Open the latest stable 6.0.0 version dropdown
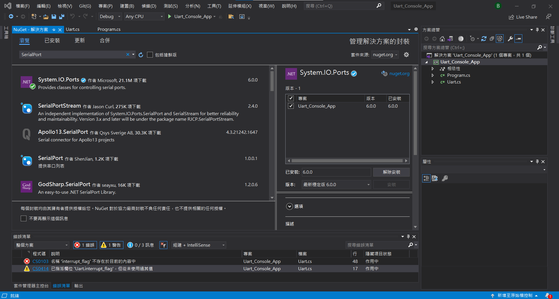This screenshot has height=299, width=559. (336, 185)
